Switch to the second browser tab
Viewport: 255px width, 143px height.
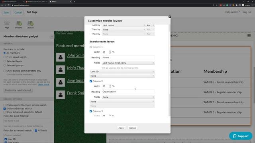point(36,2)
